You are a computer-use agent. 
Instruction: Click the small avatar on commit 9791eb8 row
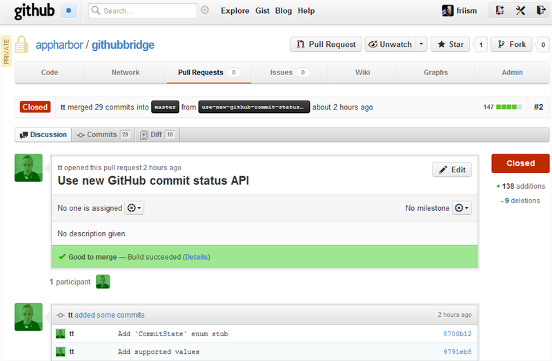(61, 351)
